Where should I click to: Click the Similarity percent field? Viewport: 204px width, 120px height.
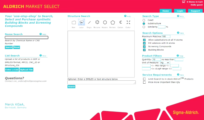162,27
